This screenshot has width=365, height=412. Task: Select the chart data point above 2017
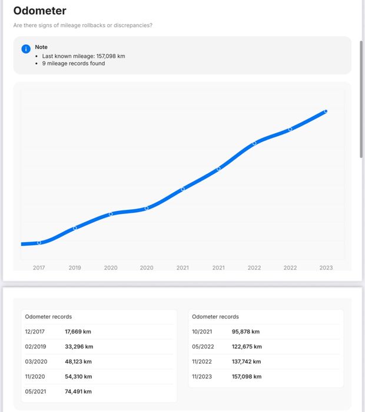click(x=39, y=243)
